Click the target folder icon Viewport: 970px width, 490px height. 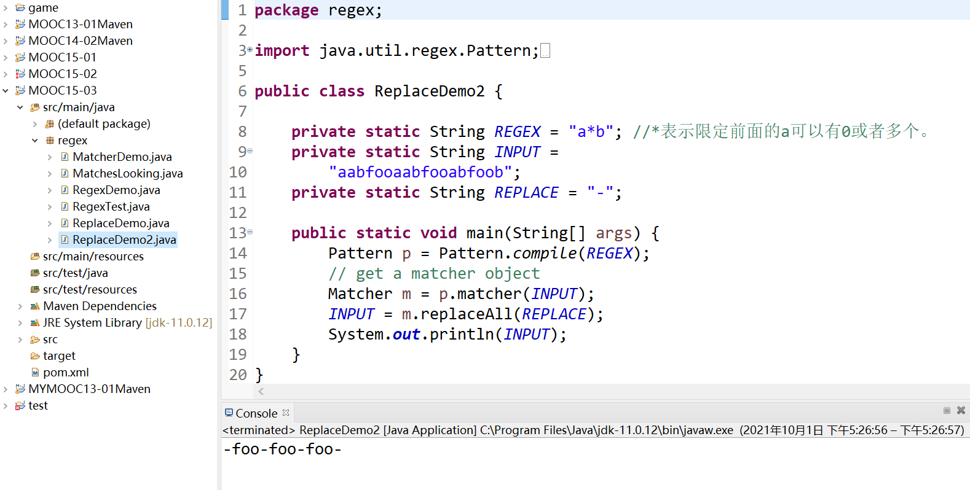(35, 356)
